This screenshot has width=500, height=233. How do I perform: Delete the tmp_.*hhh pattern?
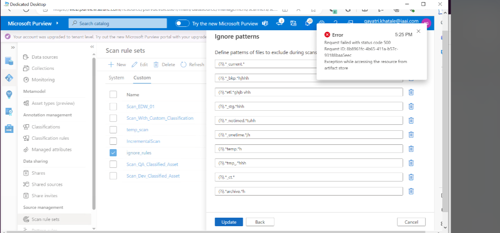[x=411, y=163]
